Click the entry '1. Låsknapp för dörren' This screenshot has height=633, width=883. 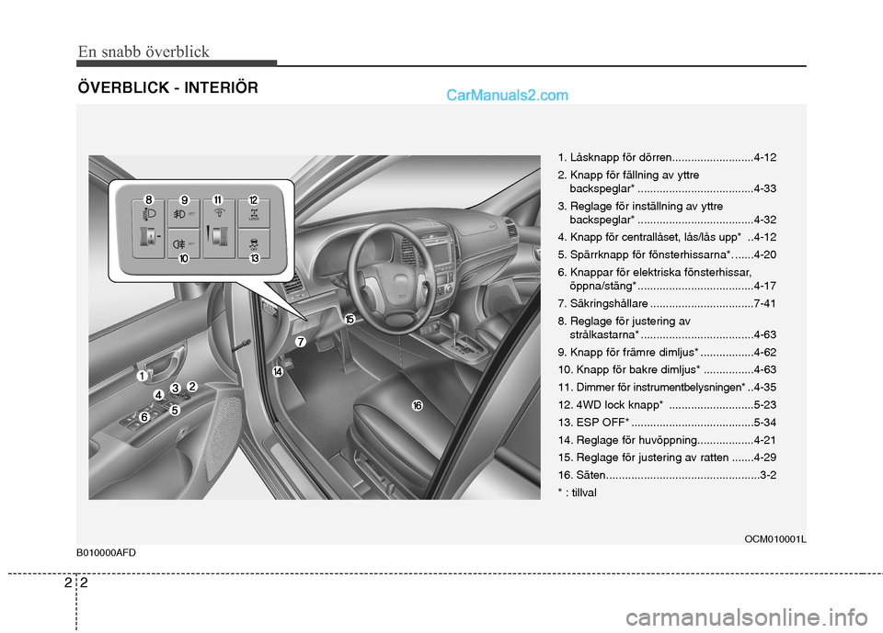(667, 157)
